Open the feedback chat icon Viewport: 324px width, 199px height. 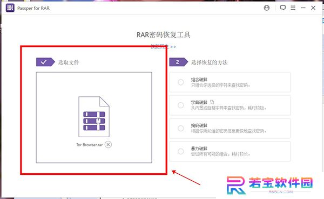click(282, 8)
